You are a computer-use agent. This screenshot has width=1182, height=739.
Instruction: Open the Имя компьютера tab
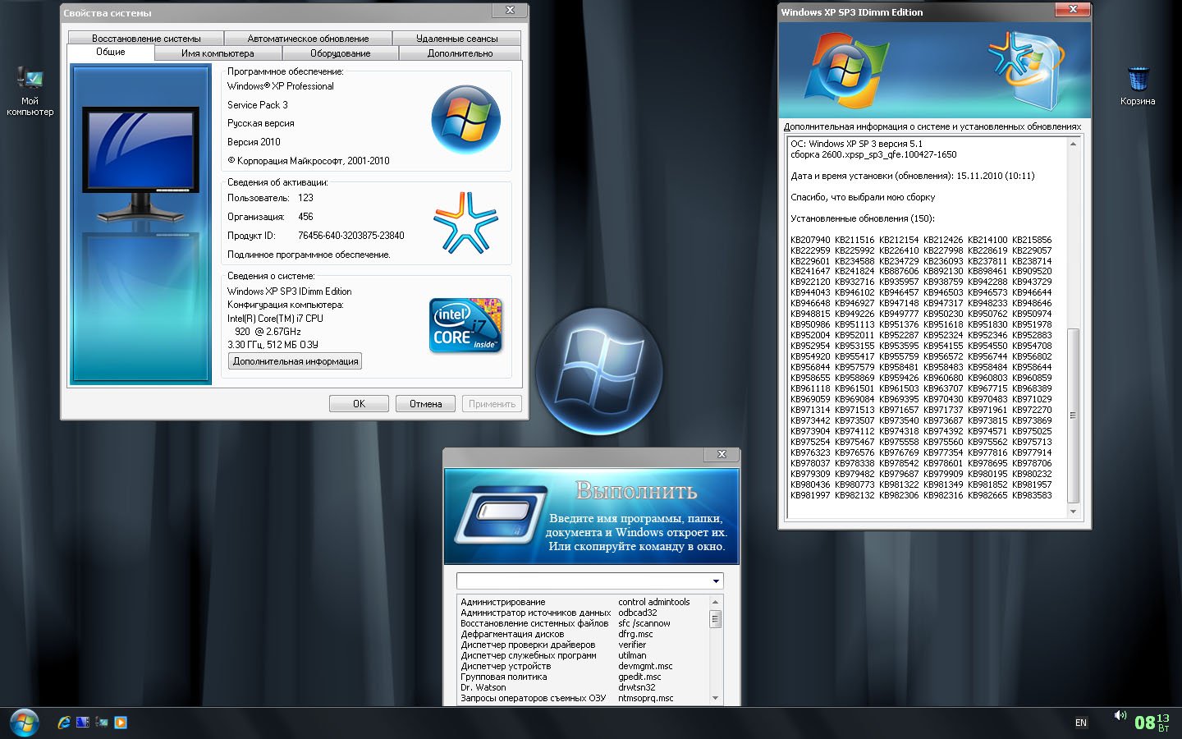point(218,53)
